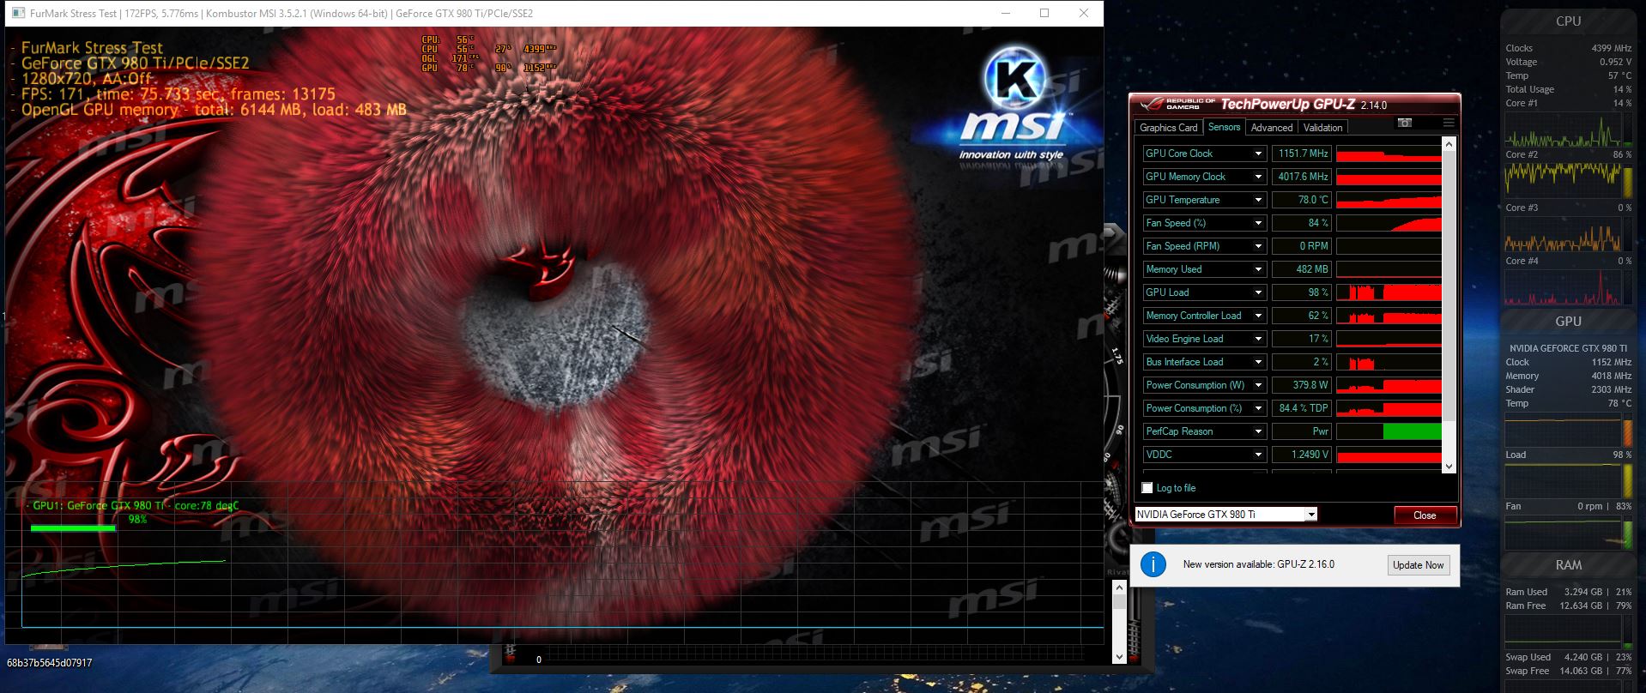Click the green PerfCap Reason graph bar
Viewport: 1646px width, 693px height.
(1412, 431)
